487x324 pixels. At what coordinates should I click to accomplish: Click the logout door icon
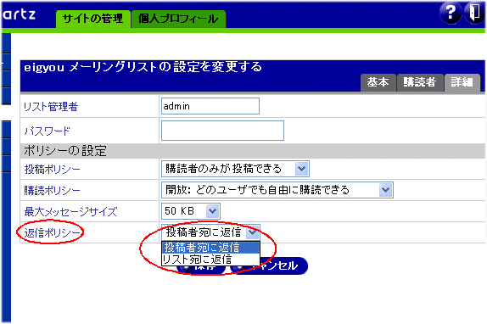(x=474, y=14)
